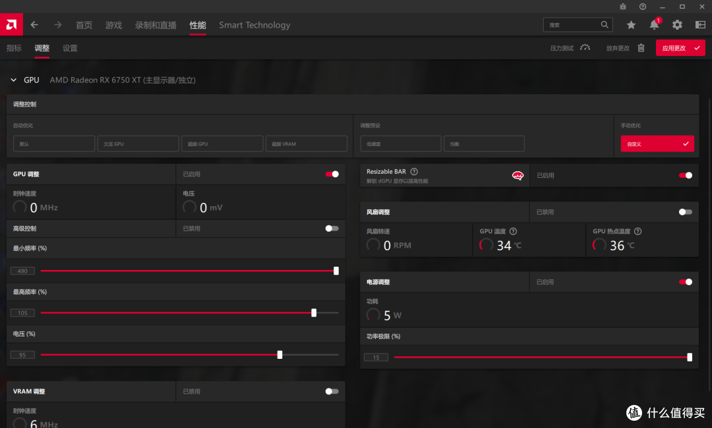
Task: Click the 应用更改 button
Action: click(680, 47)
